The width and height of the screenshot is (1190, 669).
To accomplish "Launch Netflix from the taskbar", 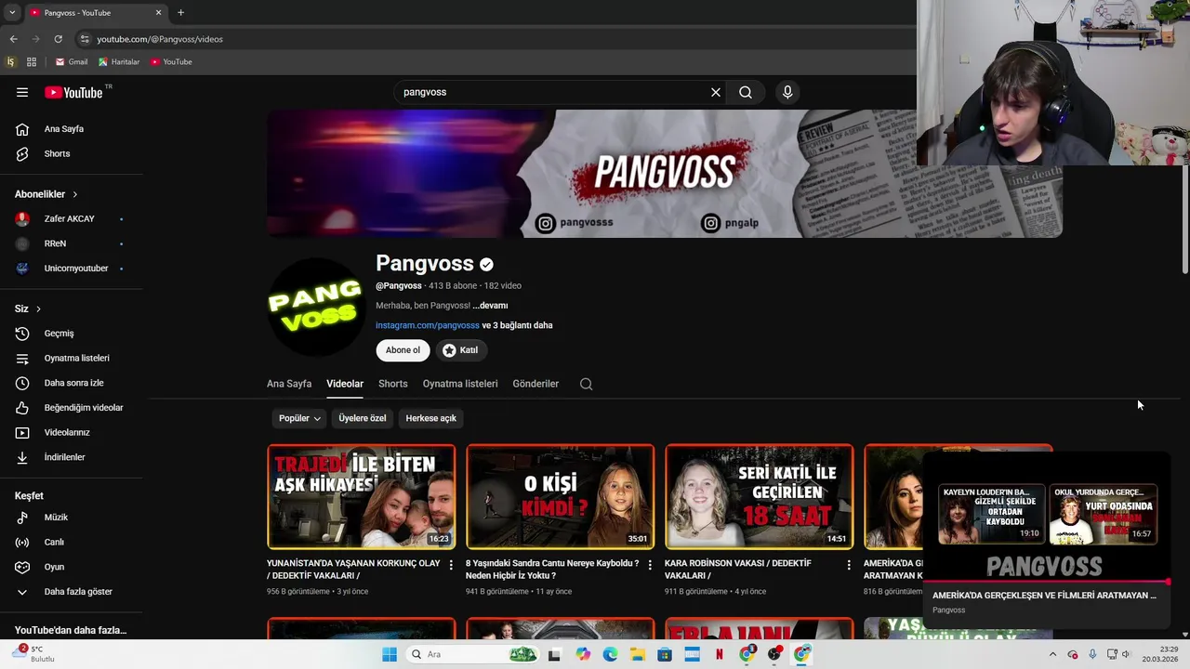I will point(719,654).
